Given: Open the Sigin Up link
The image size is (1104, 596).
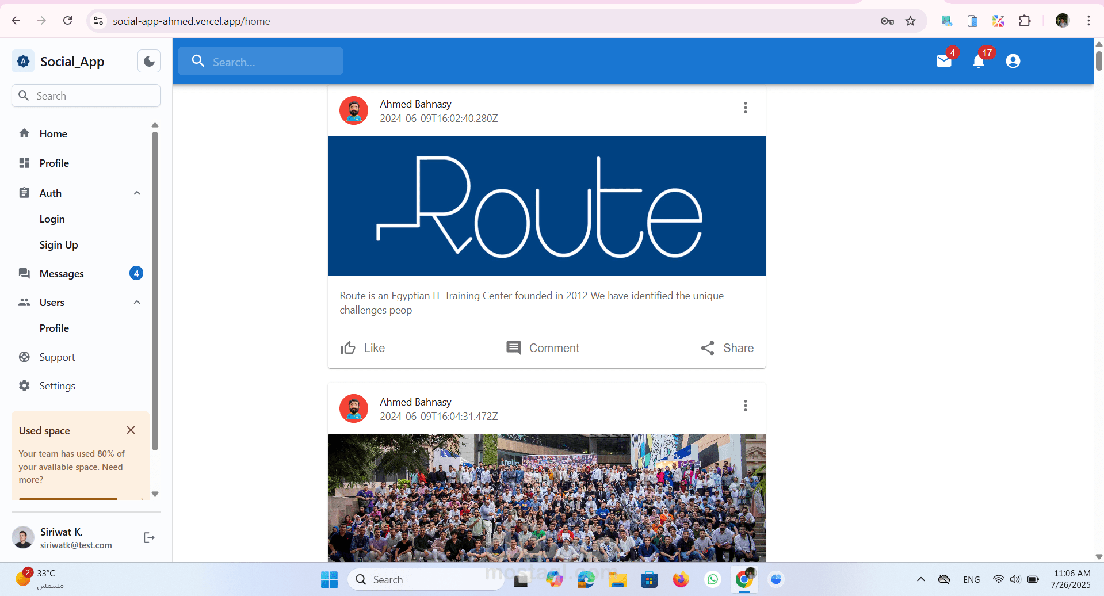Looking at the screenshot, I should [x=59, y=244].
